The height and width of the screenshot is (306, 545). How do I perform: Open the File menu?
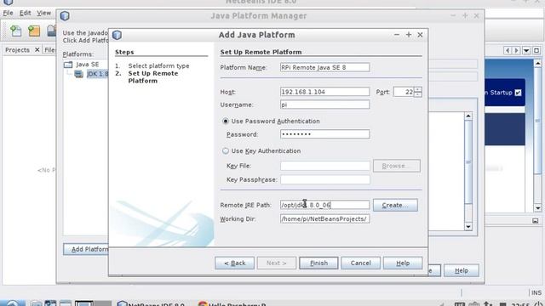8,13
